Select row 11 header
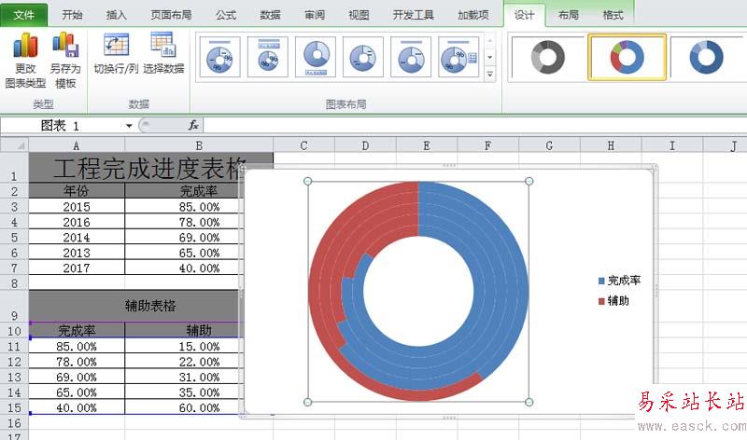 pos(14,346)
